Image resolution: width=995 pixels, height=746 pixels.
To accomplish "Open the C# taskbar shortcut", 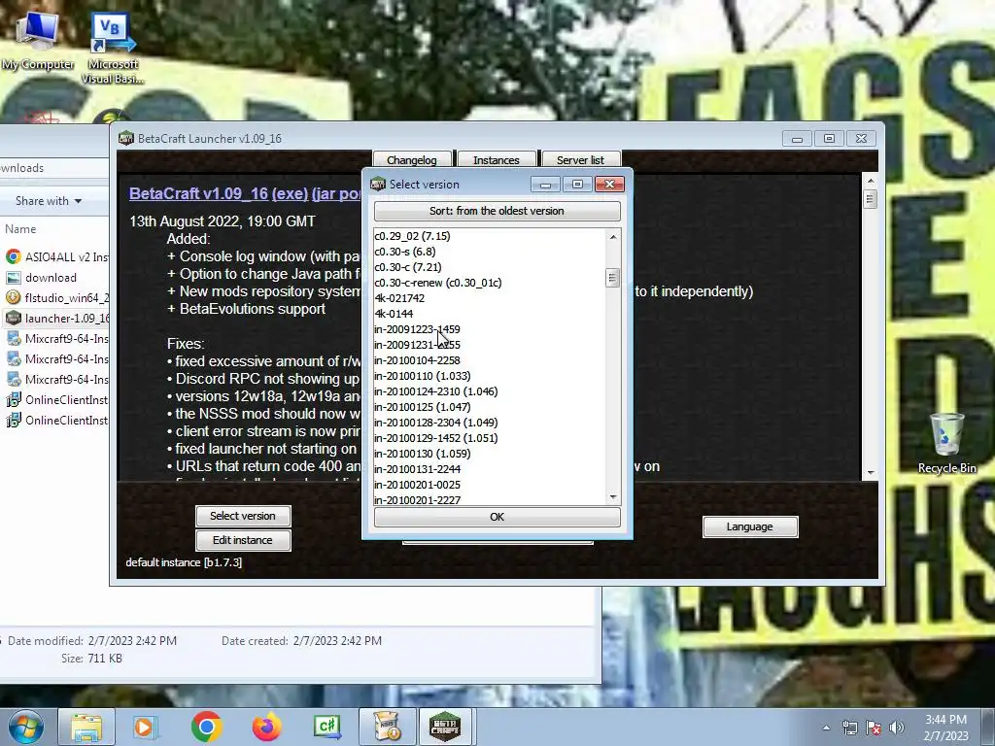I will point(326,727).
